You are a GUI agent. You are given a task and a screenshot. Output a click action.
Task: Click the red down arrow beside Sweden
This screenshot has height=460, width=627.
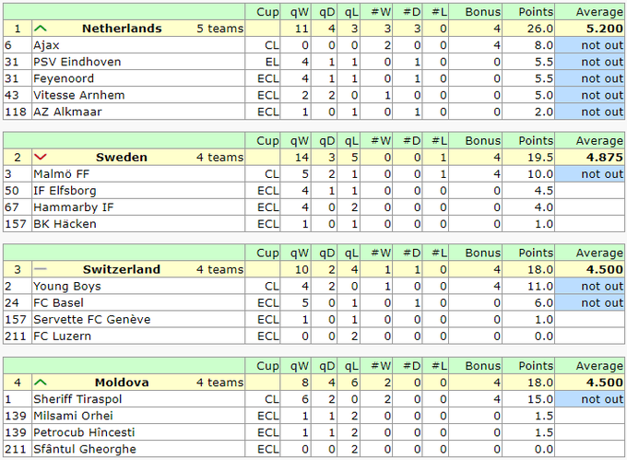tap(41, 158)
